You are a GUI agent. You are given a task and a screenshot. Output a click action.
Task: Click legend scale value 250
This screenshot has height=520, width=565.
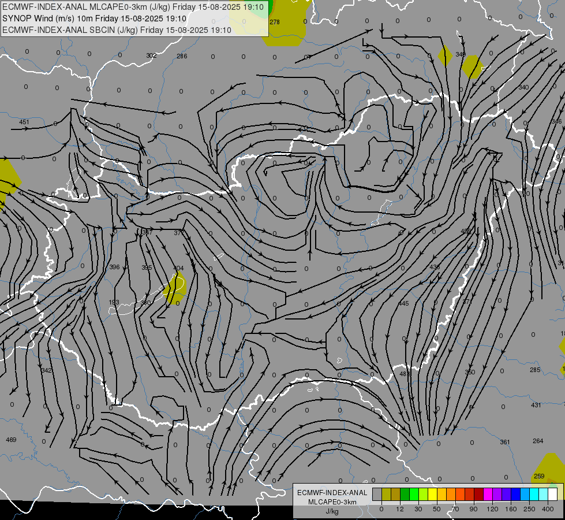click(529, 509)
